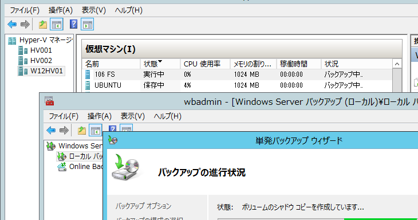
Task: Open ヘルプ(H) menu in wbadmin window
Action: click(x=167, y=116)
